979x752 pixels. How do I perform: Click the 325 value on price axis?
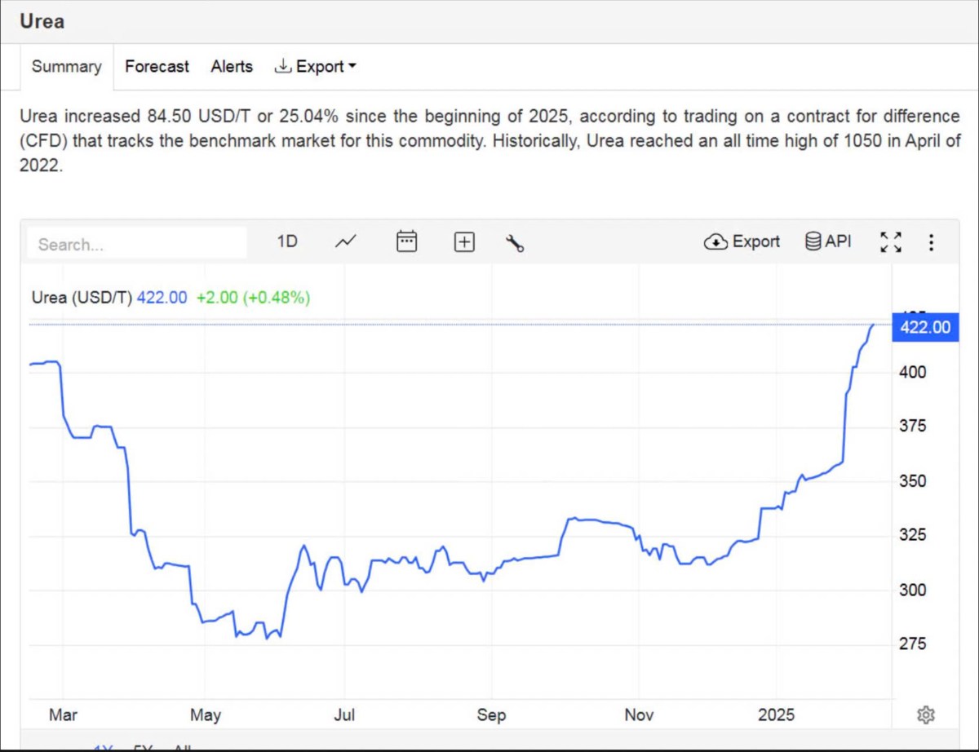pyautogui.click(x=912, y=535)
